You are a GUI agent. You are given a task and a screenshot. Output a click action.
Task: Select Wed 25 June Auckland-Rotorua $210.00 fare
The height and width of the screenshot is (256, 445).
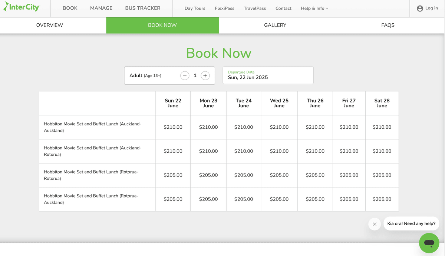coord(279,151)
